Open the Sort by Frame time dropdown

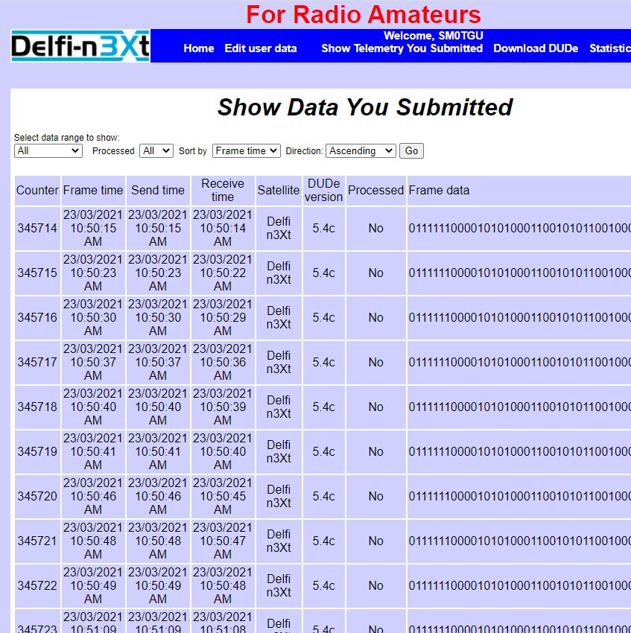tap(247, 151)
